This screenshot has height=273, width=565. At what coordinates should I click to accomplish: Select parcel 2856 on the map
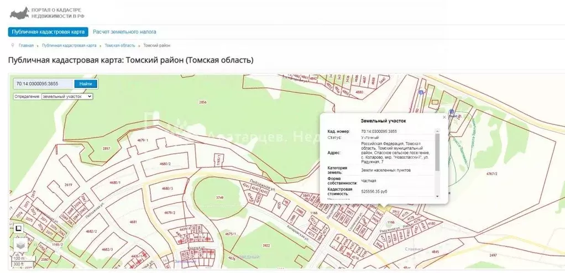(203, 102)
